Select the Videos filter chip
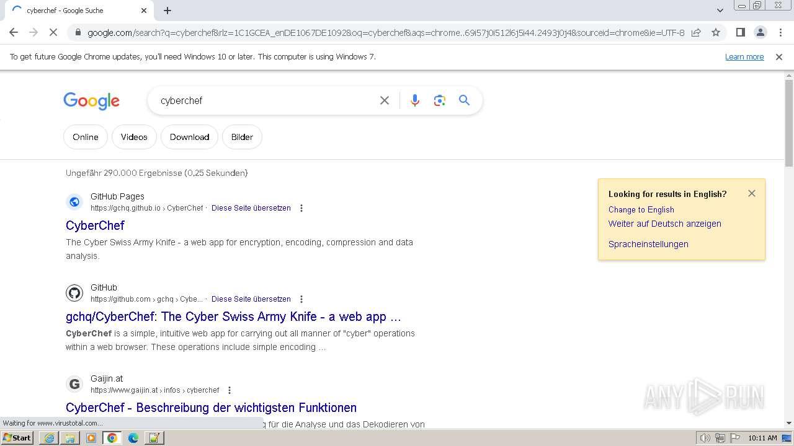 point(134,137)
